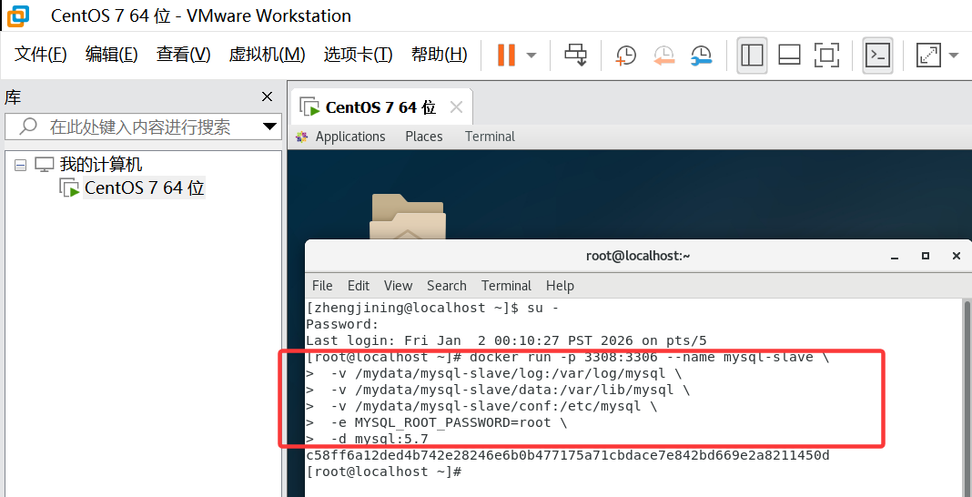Click the stretch guest display icon
This screenshot has height=497, width=972.
(x=929, y=56)
